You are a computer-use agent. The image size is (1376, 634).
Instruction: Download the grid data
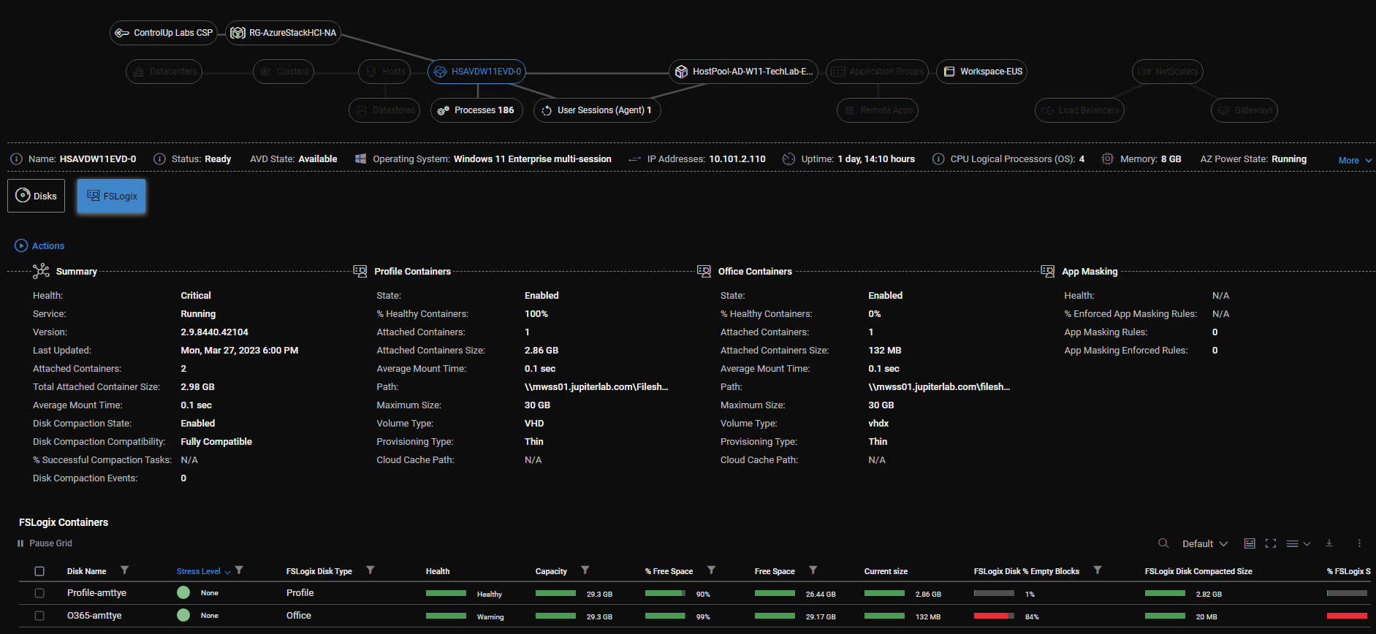tap(1329, 543)
